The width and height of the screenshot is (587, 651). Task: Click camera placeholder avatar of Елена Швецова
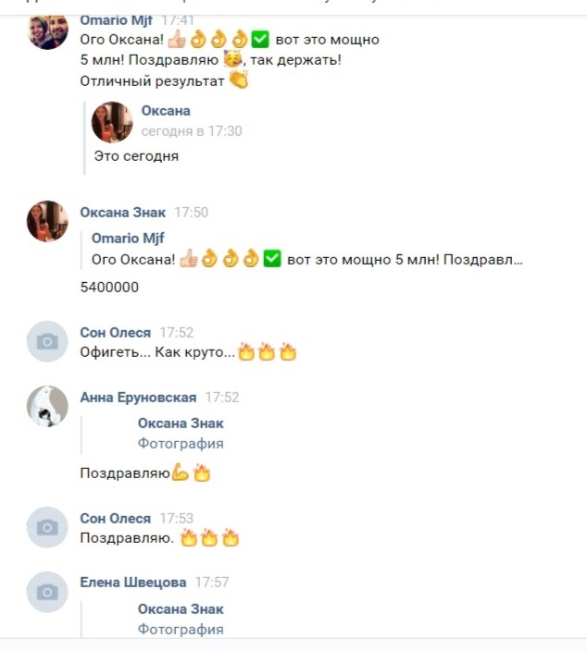coord(47,592)
